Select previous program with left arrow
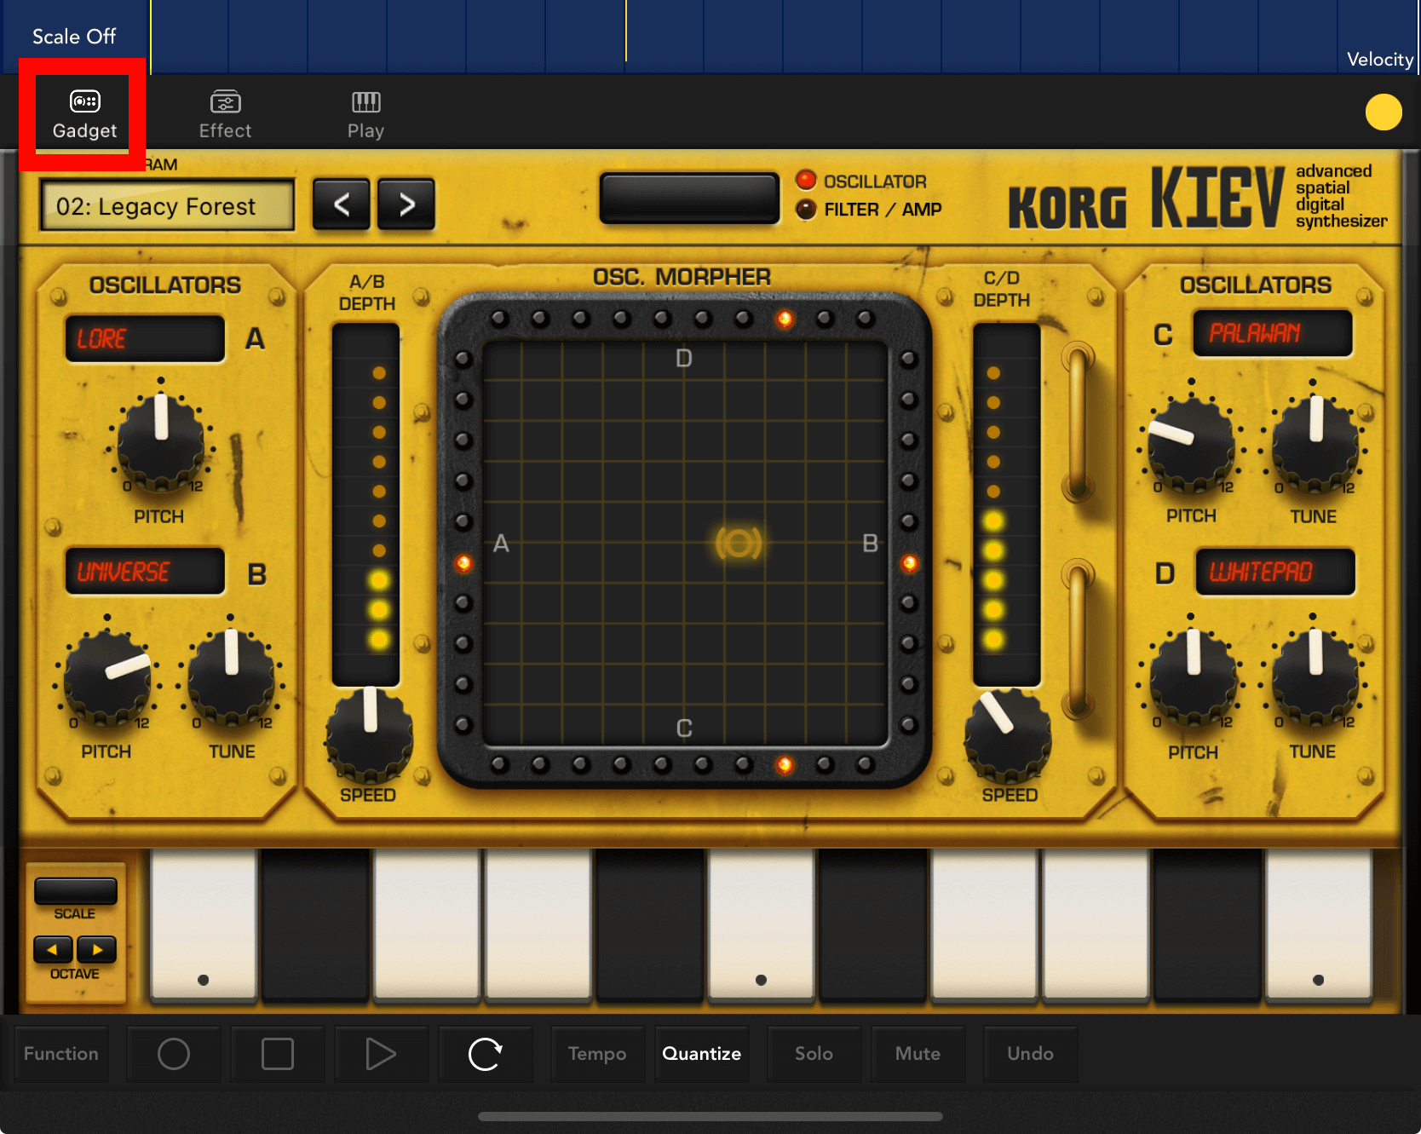Screen dimensions: 1421x1134 tap(342, 204)
